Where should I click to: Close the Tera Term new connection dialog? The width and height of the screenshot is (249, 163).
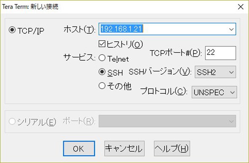(241, 7)
